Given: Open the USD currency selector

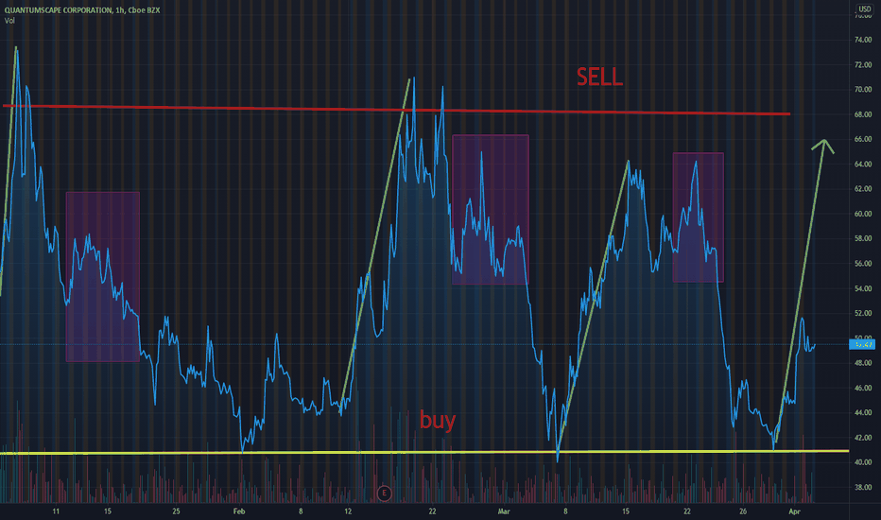Looking at the screenshot, I should pos(864,9).
